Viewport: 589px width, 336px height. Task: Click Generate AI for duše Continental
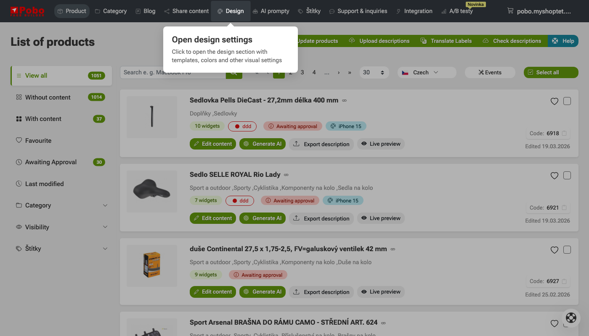coord(263,292)
